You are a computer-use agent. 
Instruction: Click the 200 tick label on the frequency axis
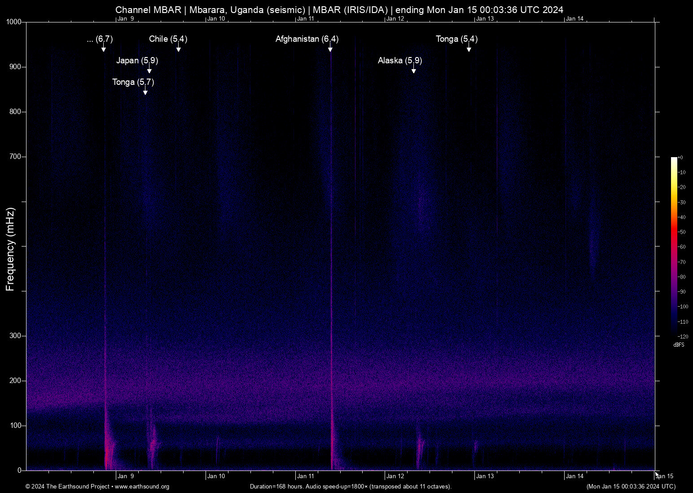click(x=15, y=381)
